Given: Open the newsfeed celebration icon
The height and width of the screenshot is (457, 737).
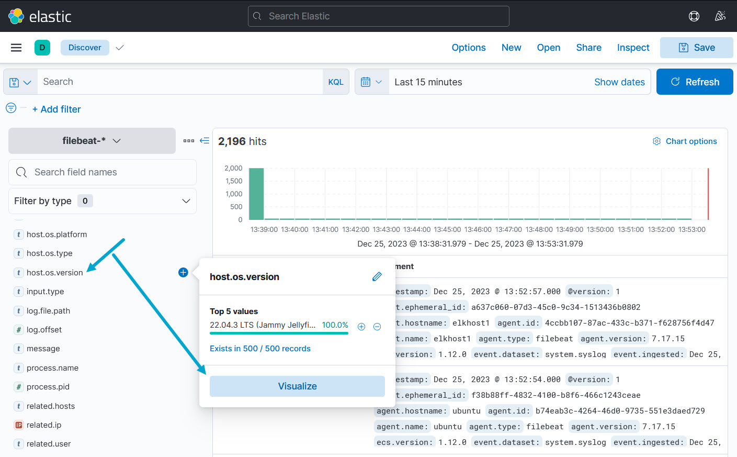Looking at the screenshot, I should point(720,16).
